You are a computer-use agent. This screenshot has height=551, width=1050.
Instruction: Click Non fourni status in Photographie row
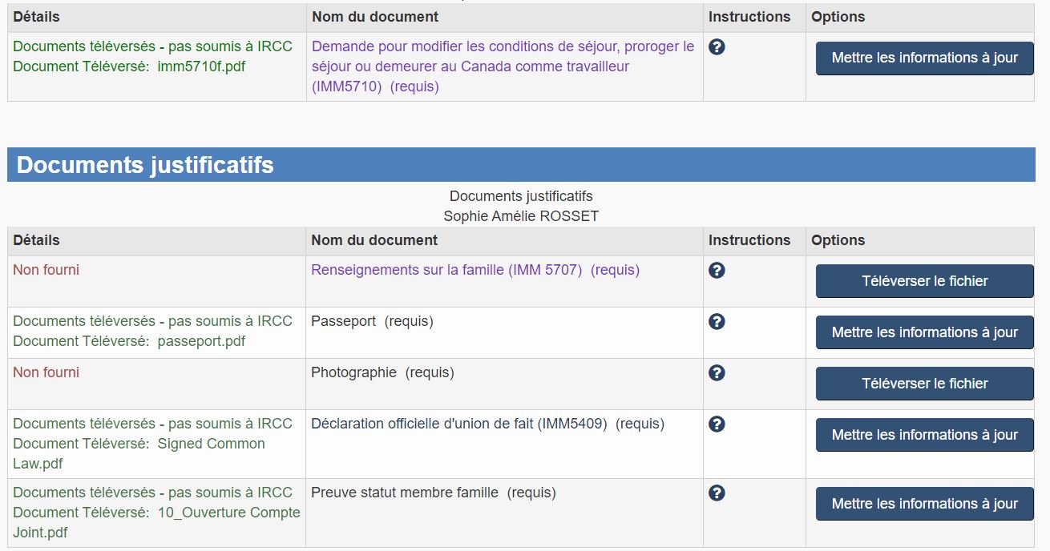tap(46, 372)
